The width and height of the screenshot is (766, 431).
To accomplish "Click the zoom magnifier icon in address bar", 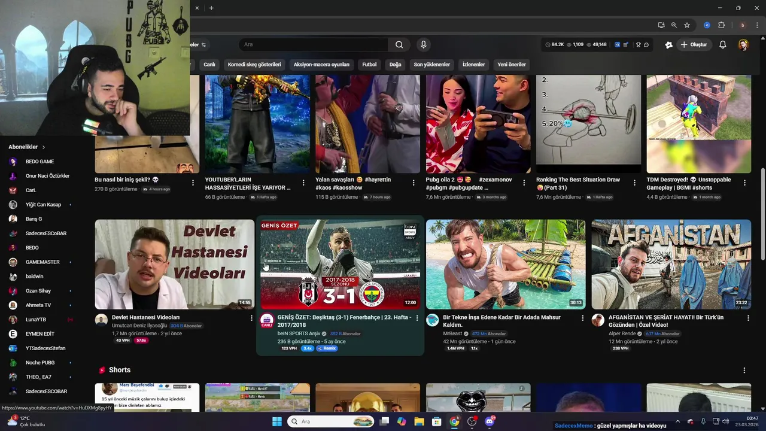I will click(x=674, y=25).
